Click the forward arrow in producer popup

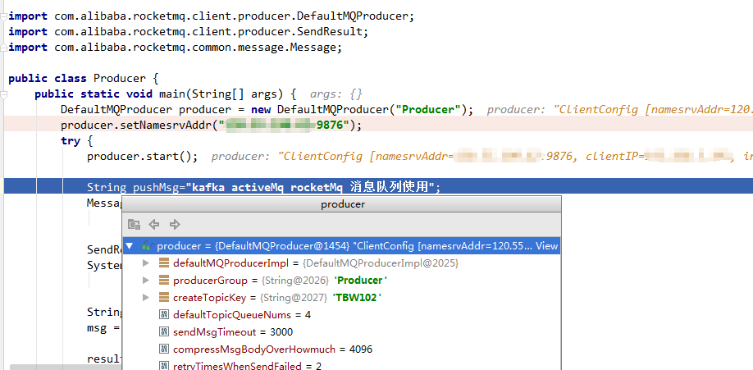coord(175,224)
